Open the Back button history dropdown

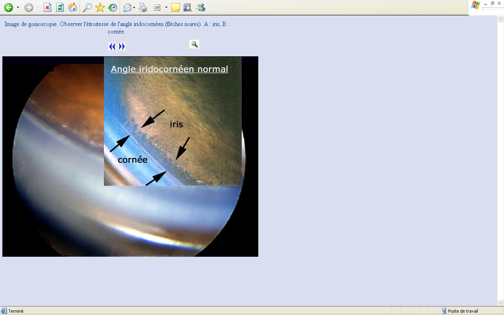click(x=18, y=7)
